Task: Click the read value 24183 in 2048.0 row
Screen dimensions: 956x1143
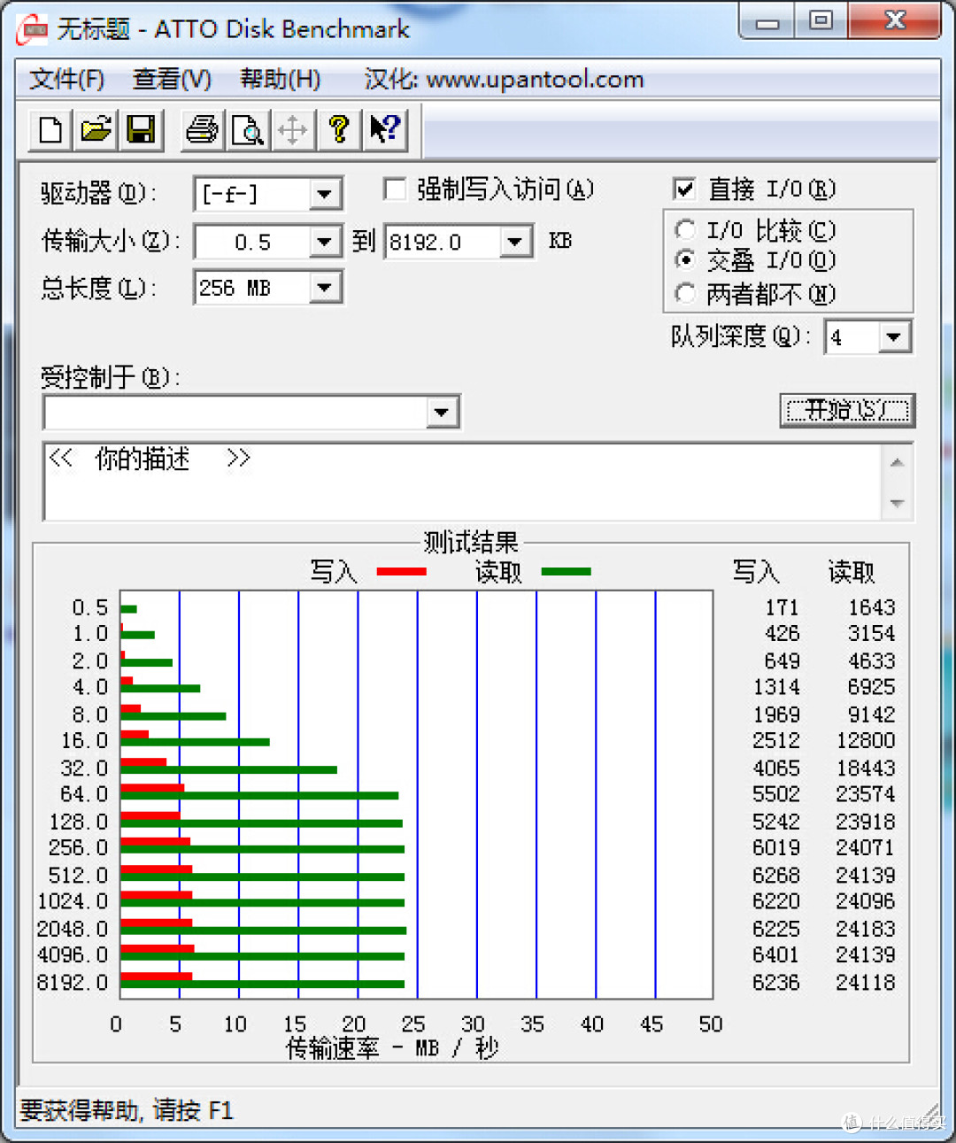Action: (866, 929)
